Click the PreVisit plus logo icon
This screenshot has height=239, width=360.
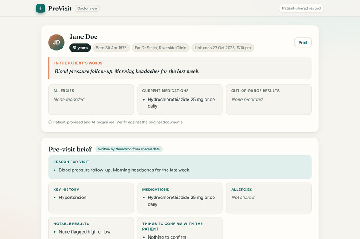[x=40, y=8]
